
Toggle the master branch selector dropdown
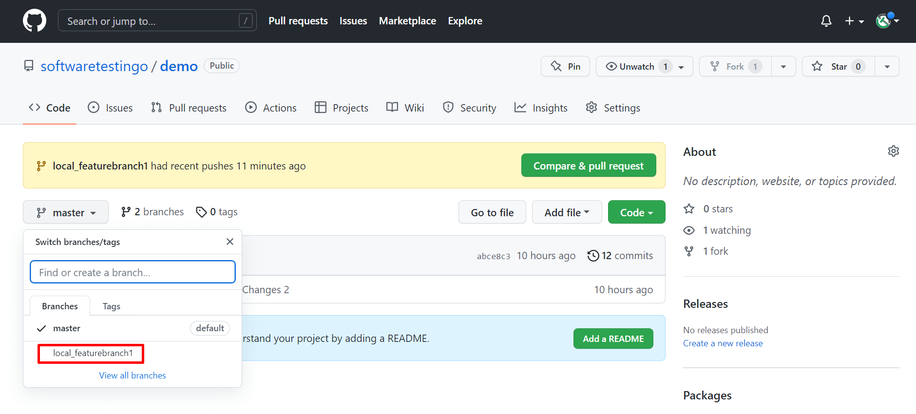[x=66, y=212]
